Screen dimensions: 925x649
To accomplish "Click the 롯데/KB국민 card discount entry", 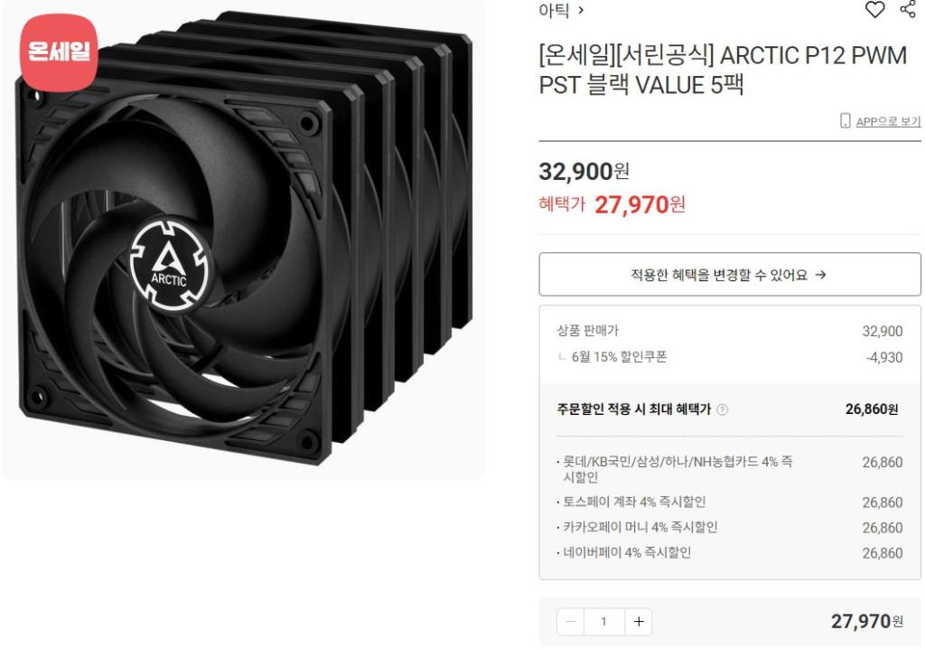I will [x=730, y=469].
